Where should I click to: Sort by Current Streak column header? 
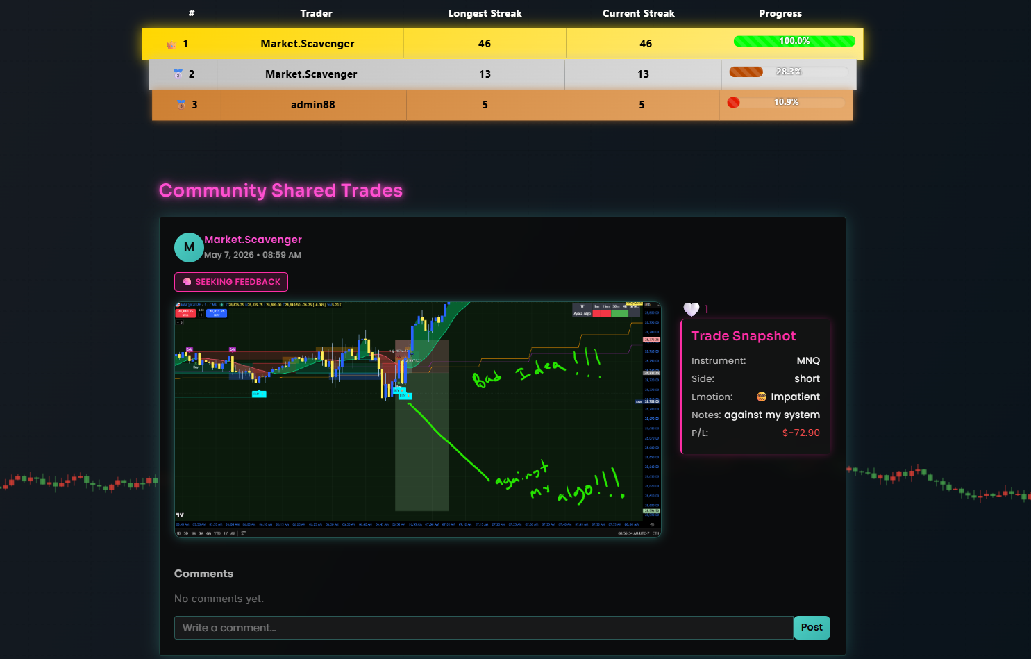639,13
